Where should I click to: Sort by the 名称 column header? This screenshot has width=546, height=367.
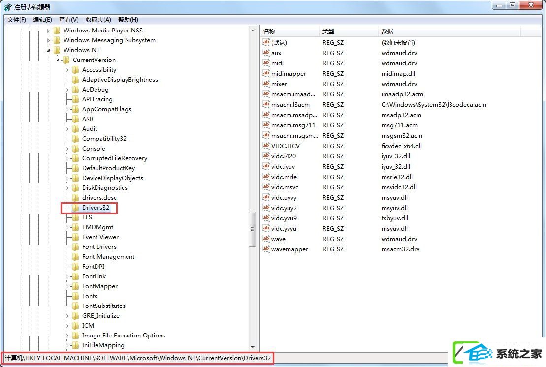coord(289,31)
